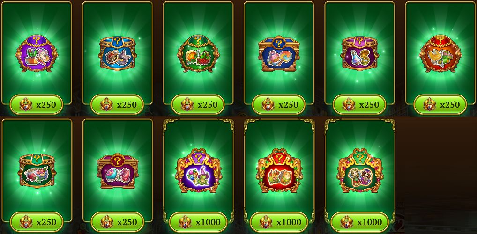Select the green chest with teapot and flowers
The height and width of the screenshot is (234, 477).
tap(37, 171)
